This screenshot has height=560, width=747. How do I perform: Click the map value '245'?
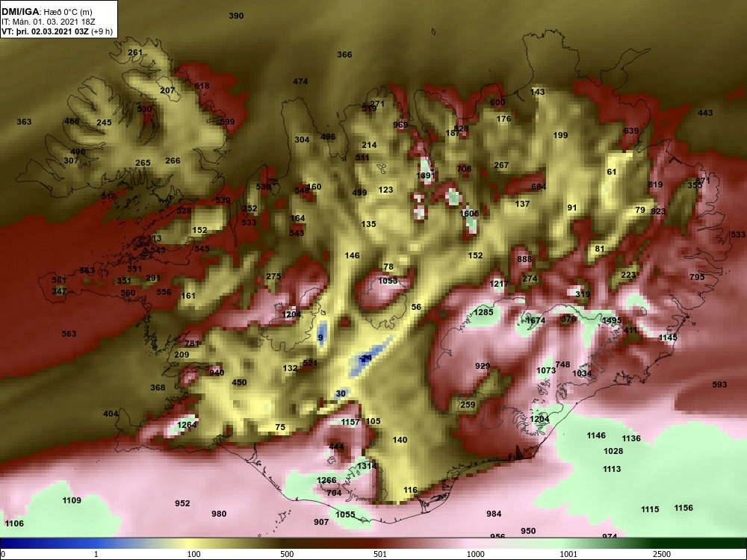104,122
